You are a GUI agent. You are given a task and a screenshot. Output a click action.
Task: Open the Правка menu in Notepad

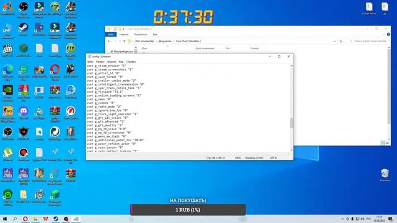(100, 62)
